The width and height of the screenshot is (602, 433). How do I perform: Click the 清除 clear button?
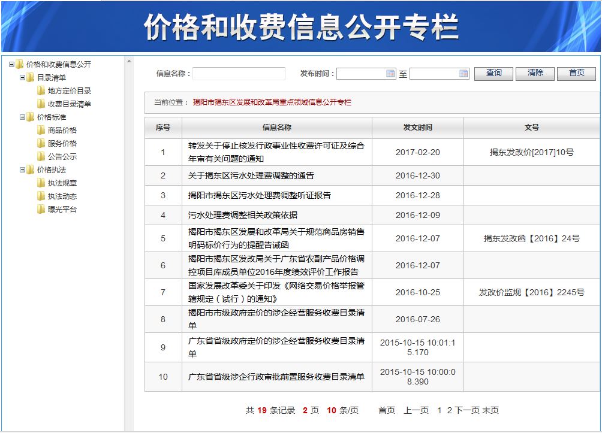pos(535,73)
